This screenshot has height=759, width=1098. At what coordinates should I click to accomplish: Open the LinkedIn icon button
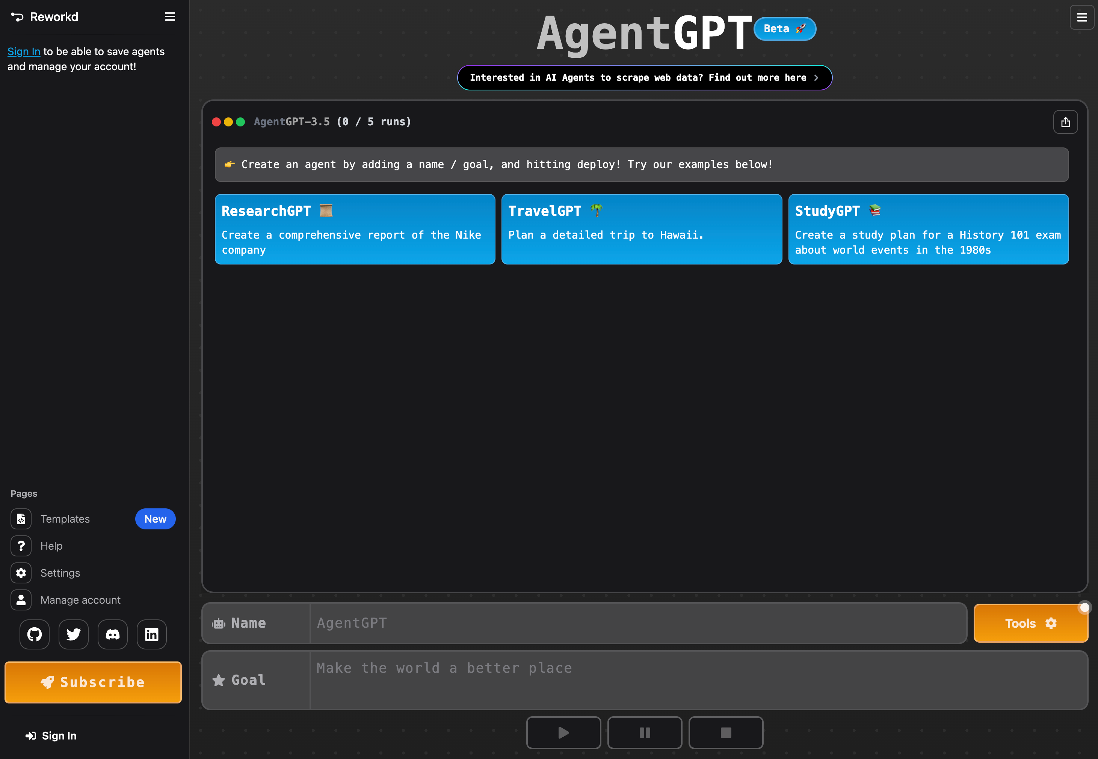tap(151, 634)
